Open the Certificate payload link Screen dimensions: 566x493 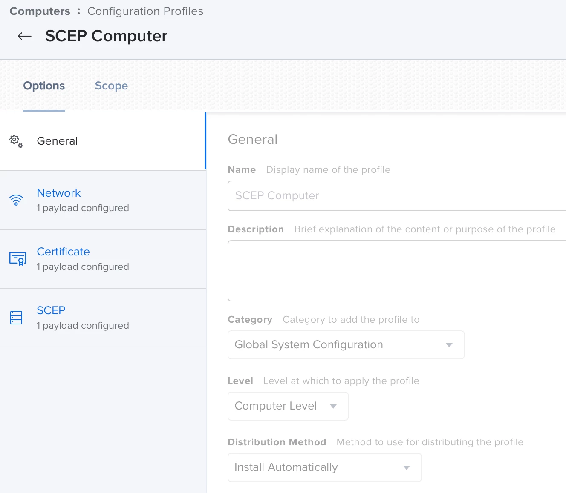[63, 252]
